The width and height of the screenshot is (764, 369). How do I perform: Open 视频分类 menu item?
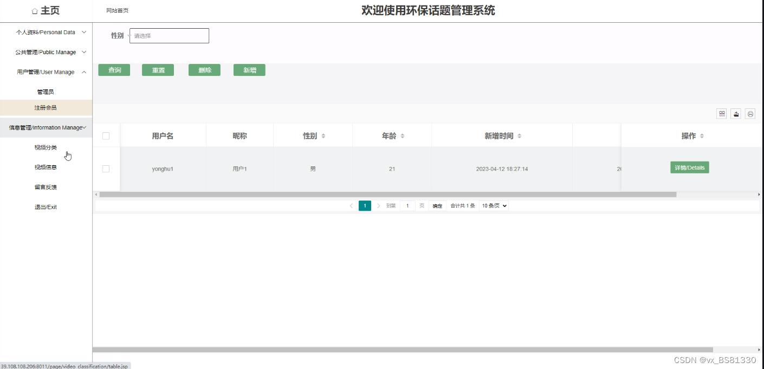click(46, 147)
